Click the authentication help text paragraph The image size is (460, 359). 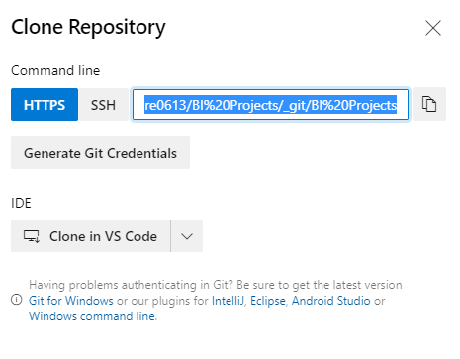coord(216,301)
